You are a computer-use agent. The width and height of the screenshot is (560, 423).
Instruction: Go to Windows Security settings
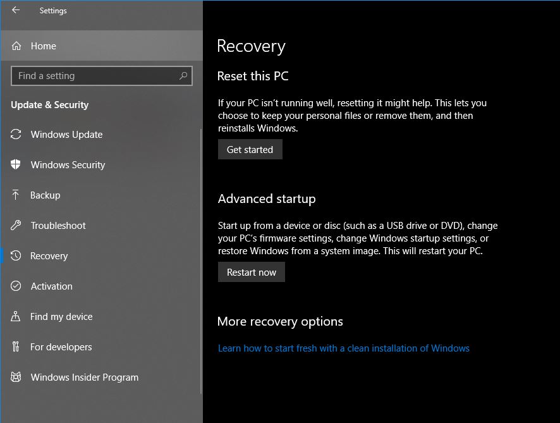(101, 164)
